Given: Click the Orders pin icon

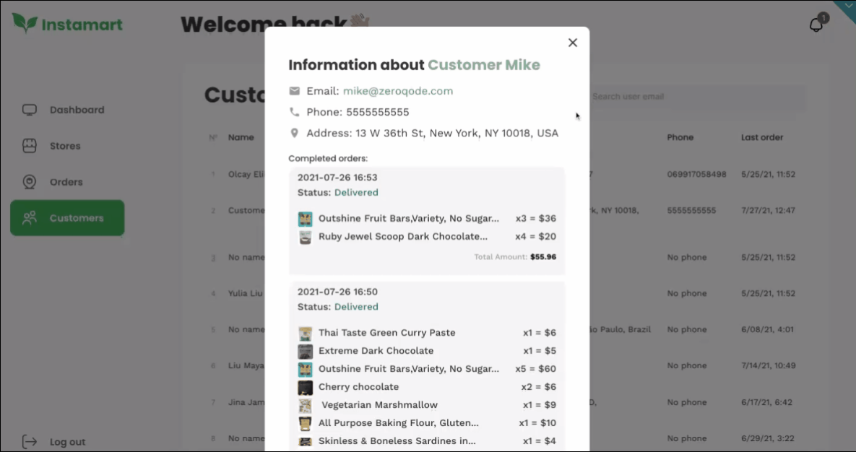Looking at the screenshot, I should [30, 182].
